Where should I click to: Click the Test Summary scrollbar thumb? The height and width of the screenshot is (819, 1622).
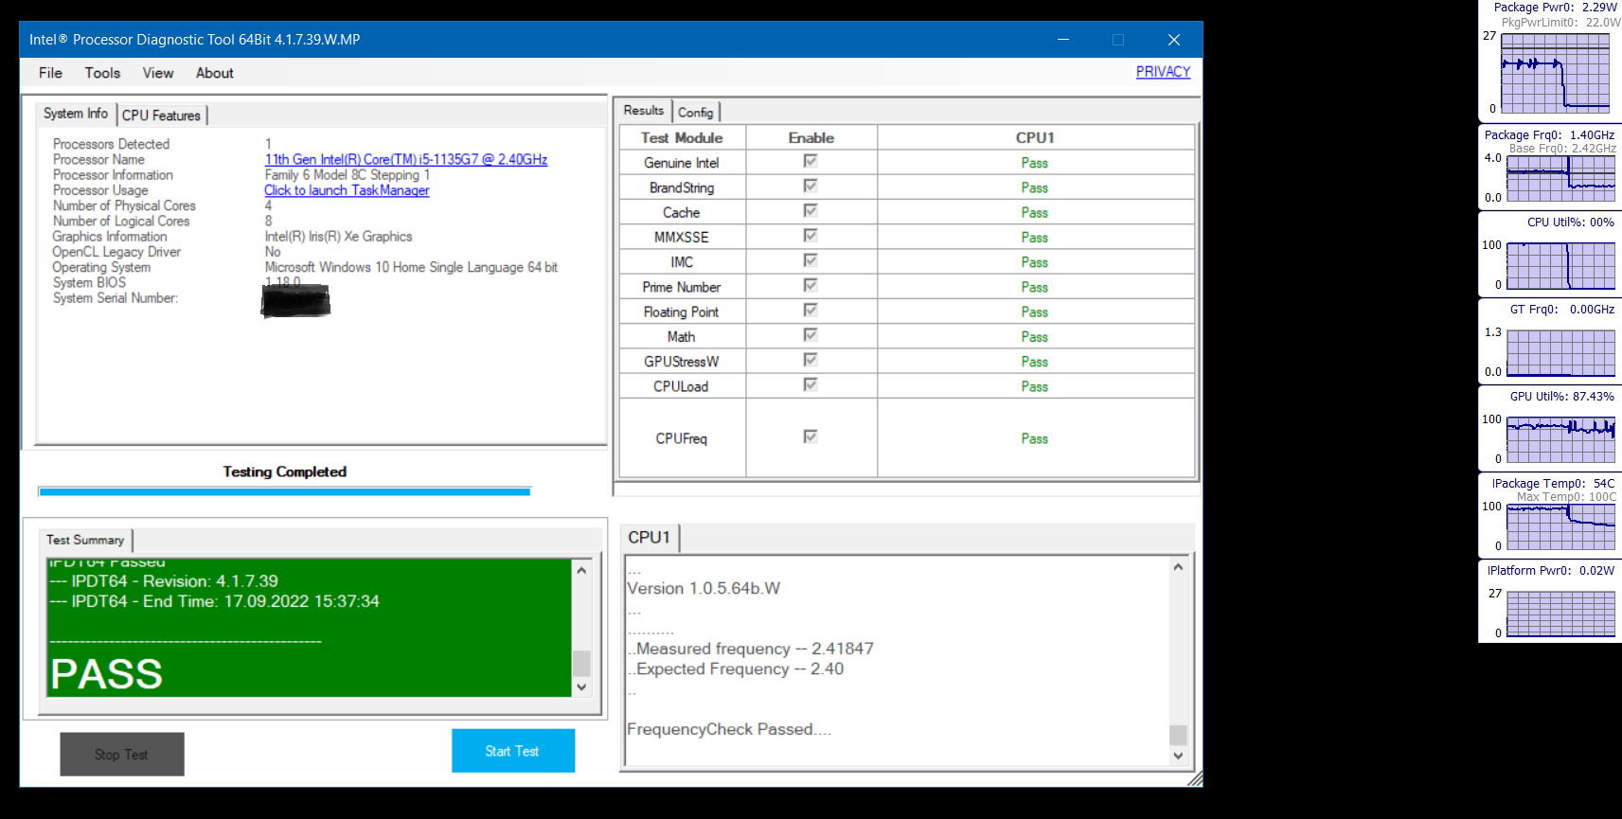[x=581, y=663]
